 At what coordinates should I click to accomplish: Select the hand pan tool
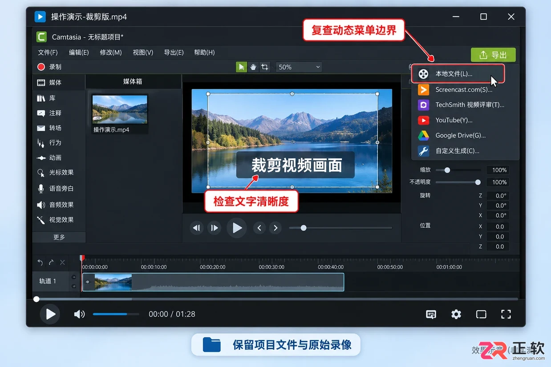tap(253, 67)
